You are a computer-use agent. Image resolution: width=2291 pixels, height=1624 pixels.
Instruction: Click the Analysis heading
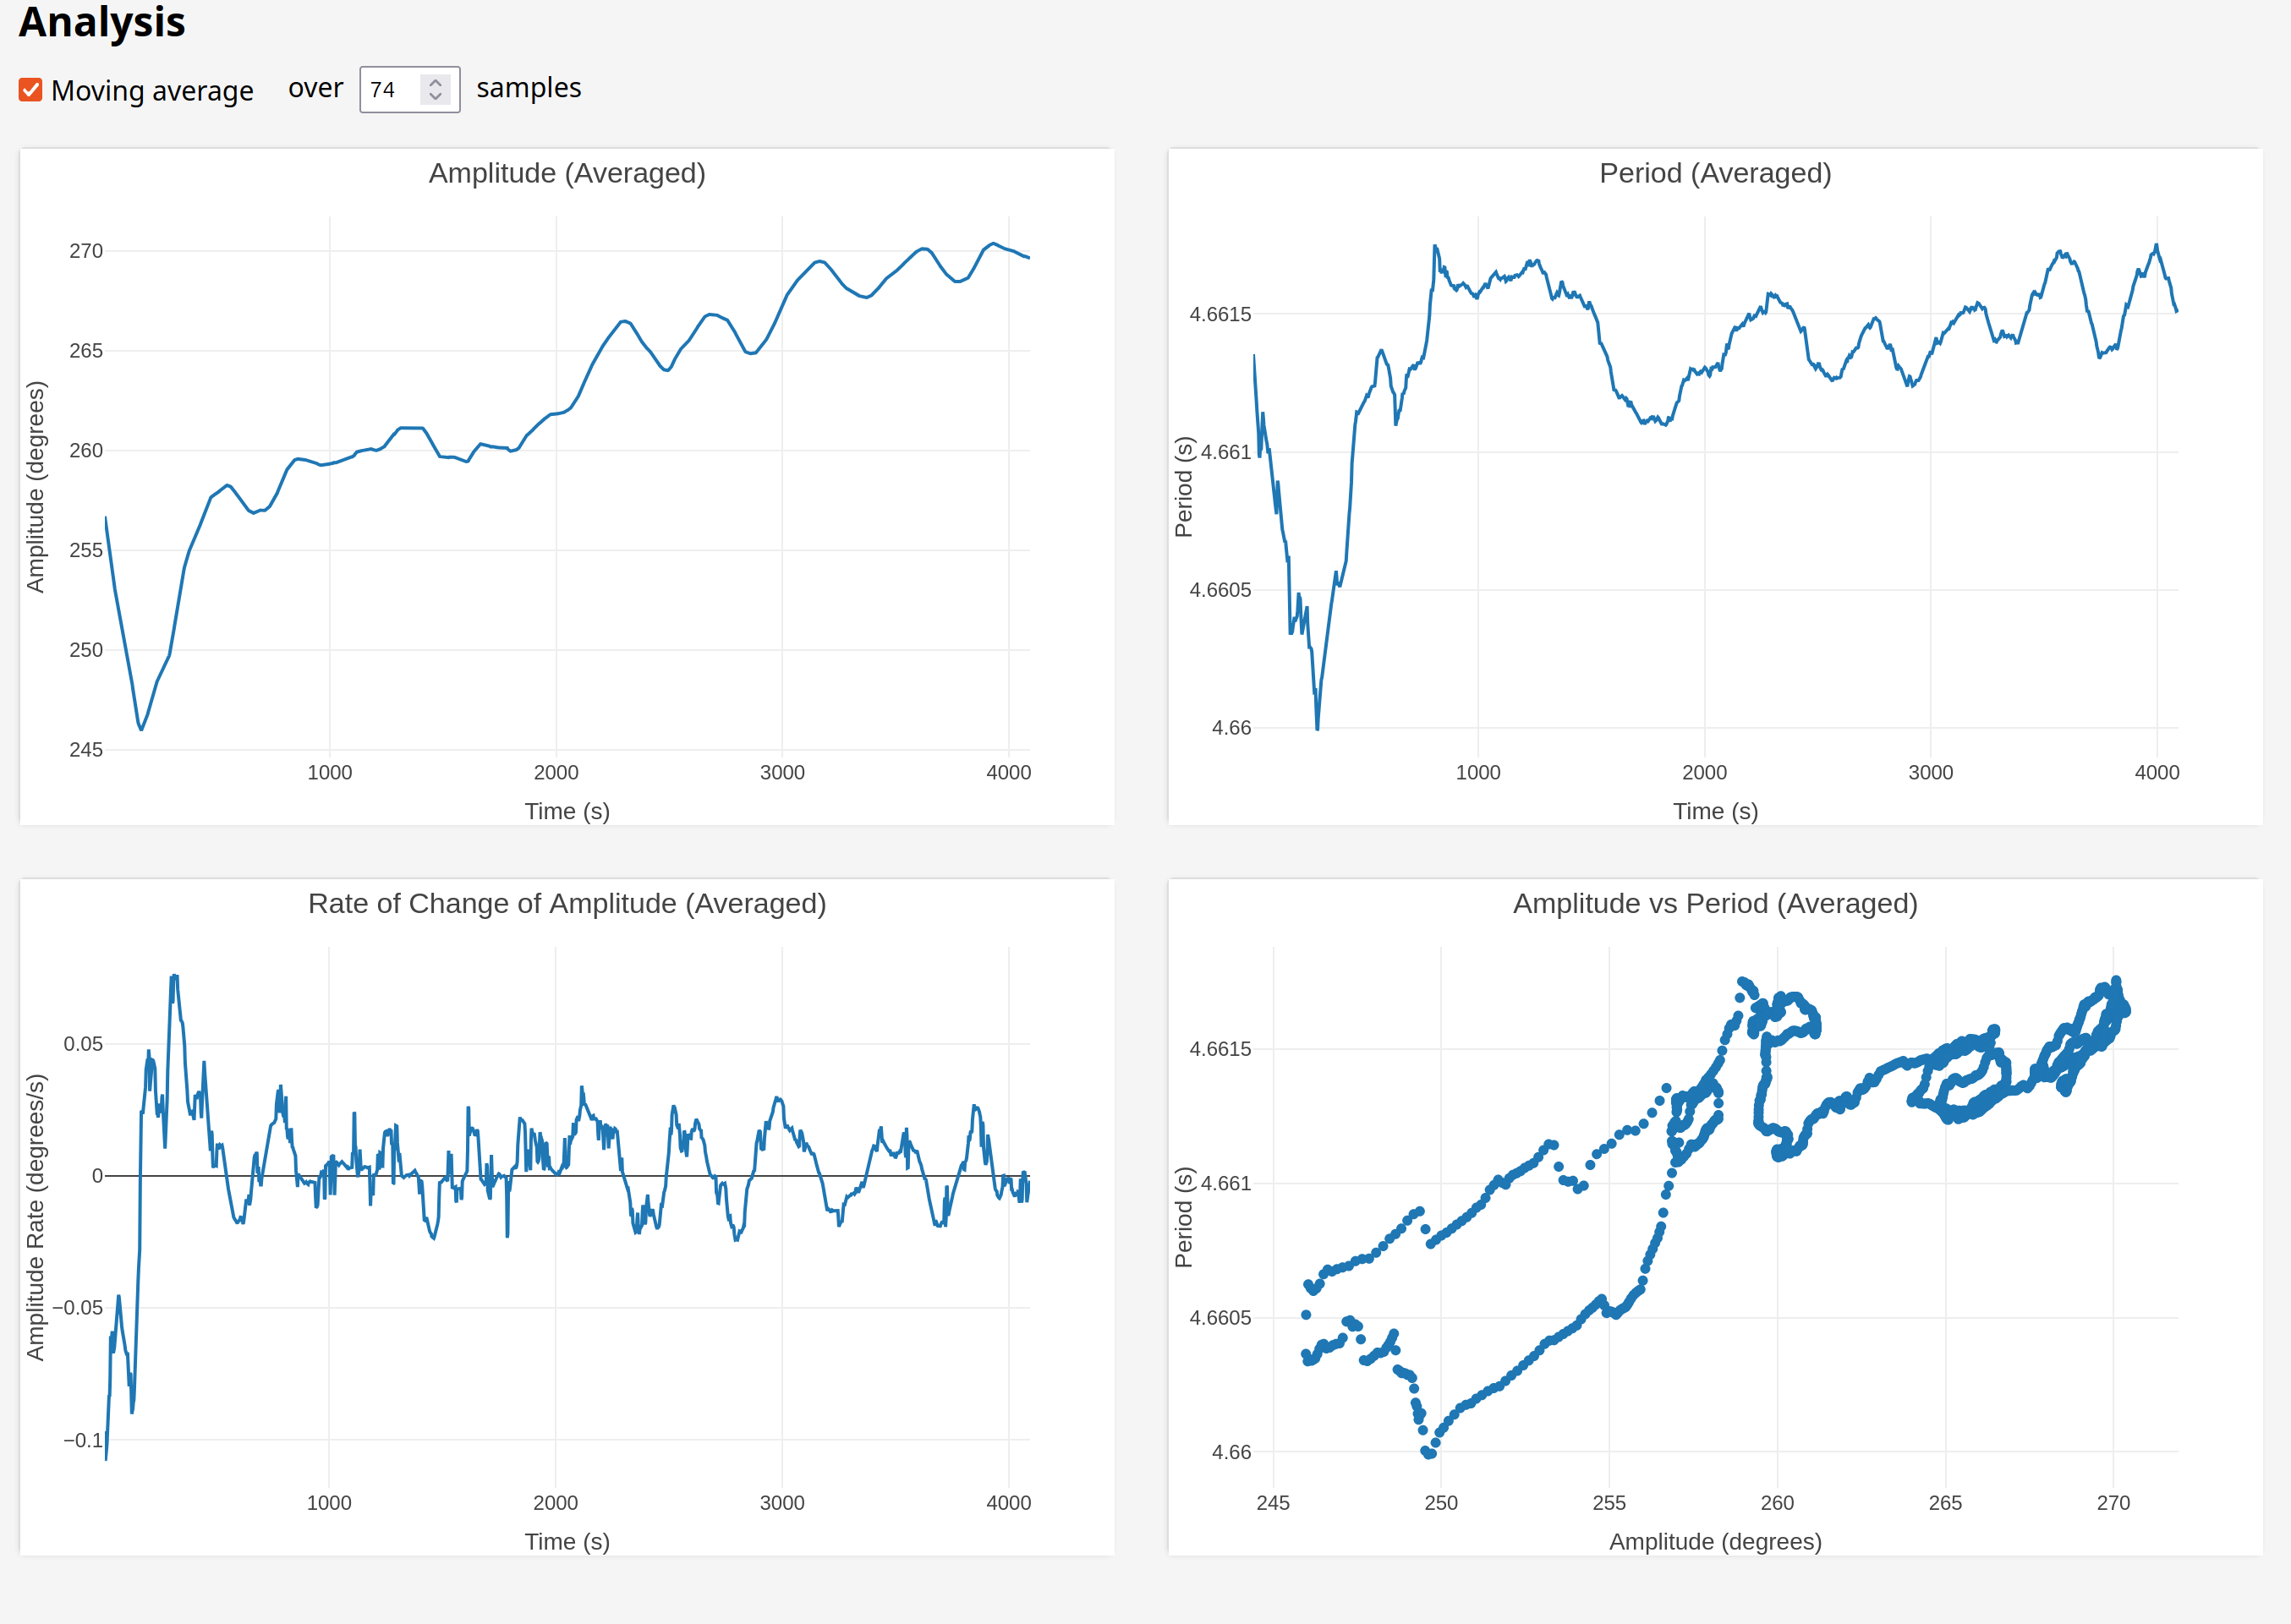(x=102, y=22)
